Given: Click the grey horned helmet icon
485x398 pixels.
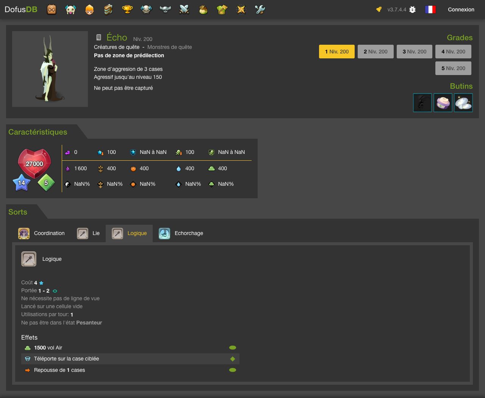Looking at the screenshot, I should [x=165, y=9].
